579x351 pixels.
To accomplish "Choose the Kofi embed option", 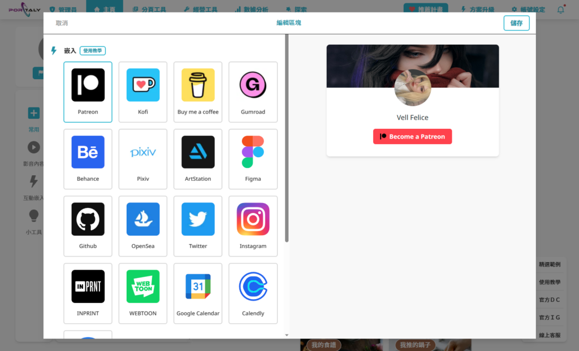I will click(x=143, y=92).
